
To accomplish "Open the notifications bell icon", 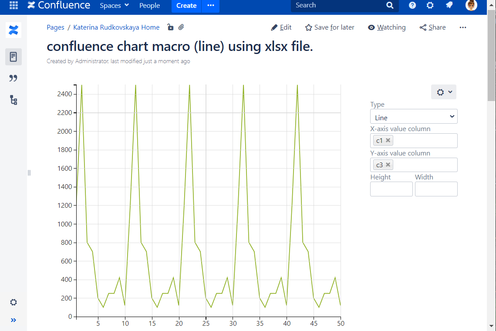I will [449, 6].
